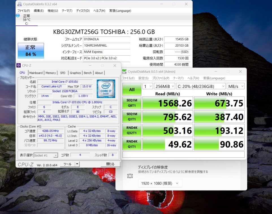Click the interface field showing NVM Express
Screen dimensions: 272x214
tap(107, 52)
